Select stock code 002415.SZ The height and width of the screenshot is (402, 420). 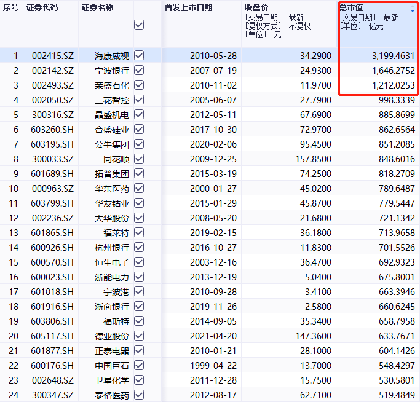click(x=53, y=56)
